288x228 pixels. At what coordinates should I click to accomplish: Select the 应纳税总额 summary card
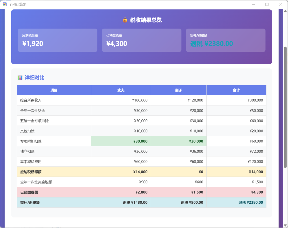coord(57,40)
